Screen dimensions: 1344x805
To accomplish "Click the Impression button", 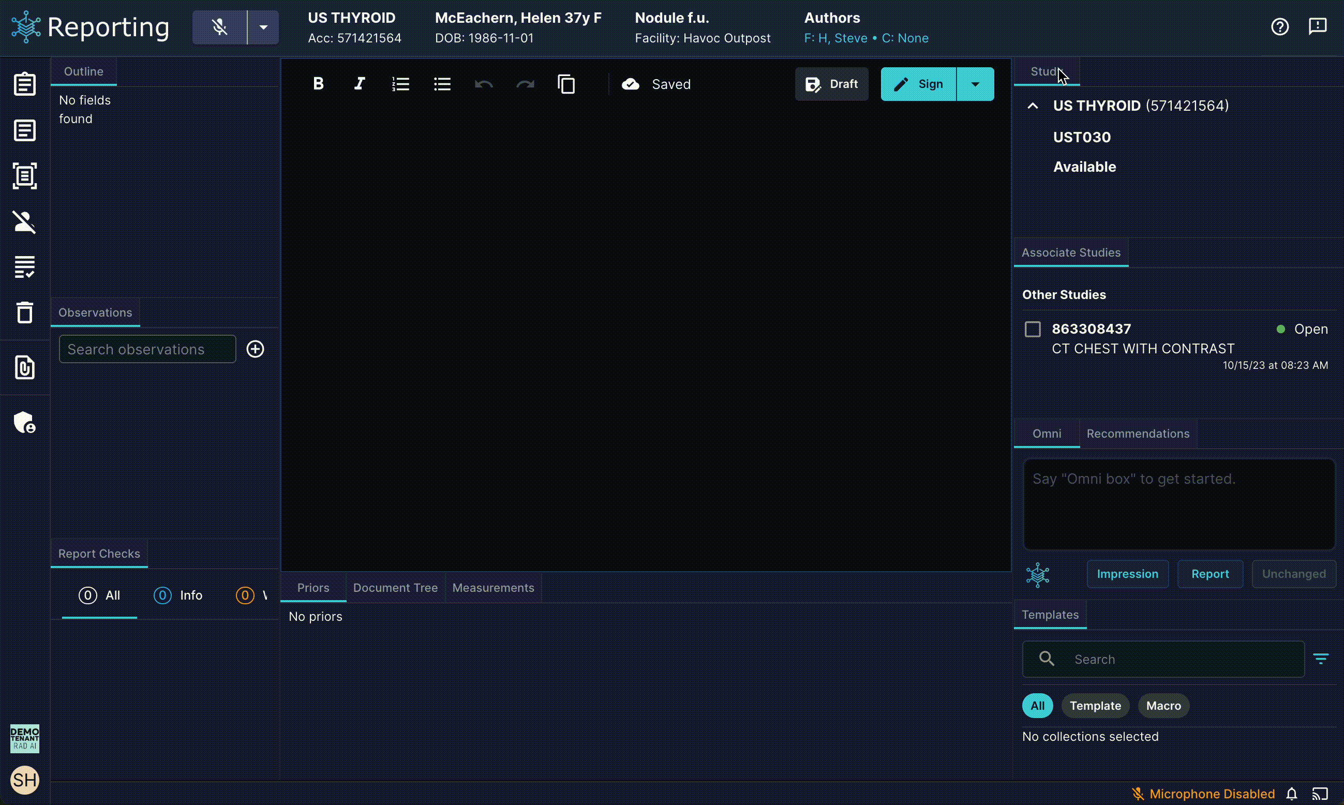I will tap(1128, 574).
